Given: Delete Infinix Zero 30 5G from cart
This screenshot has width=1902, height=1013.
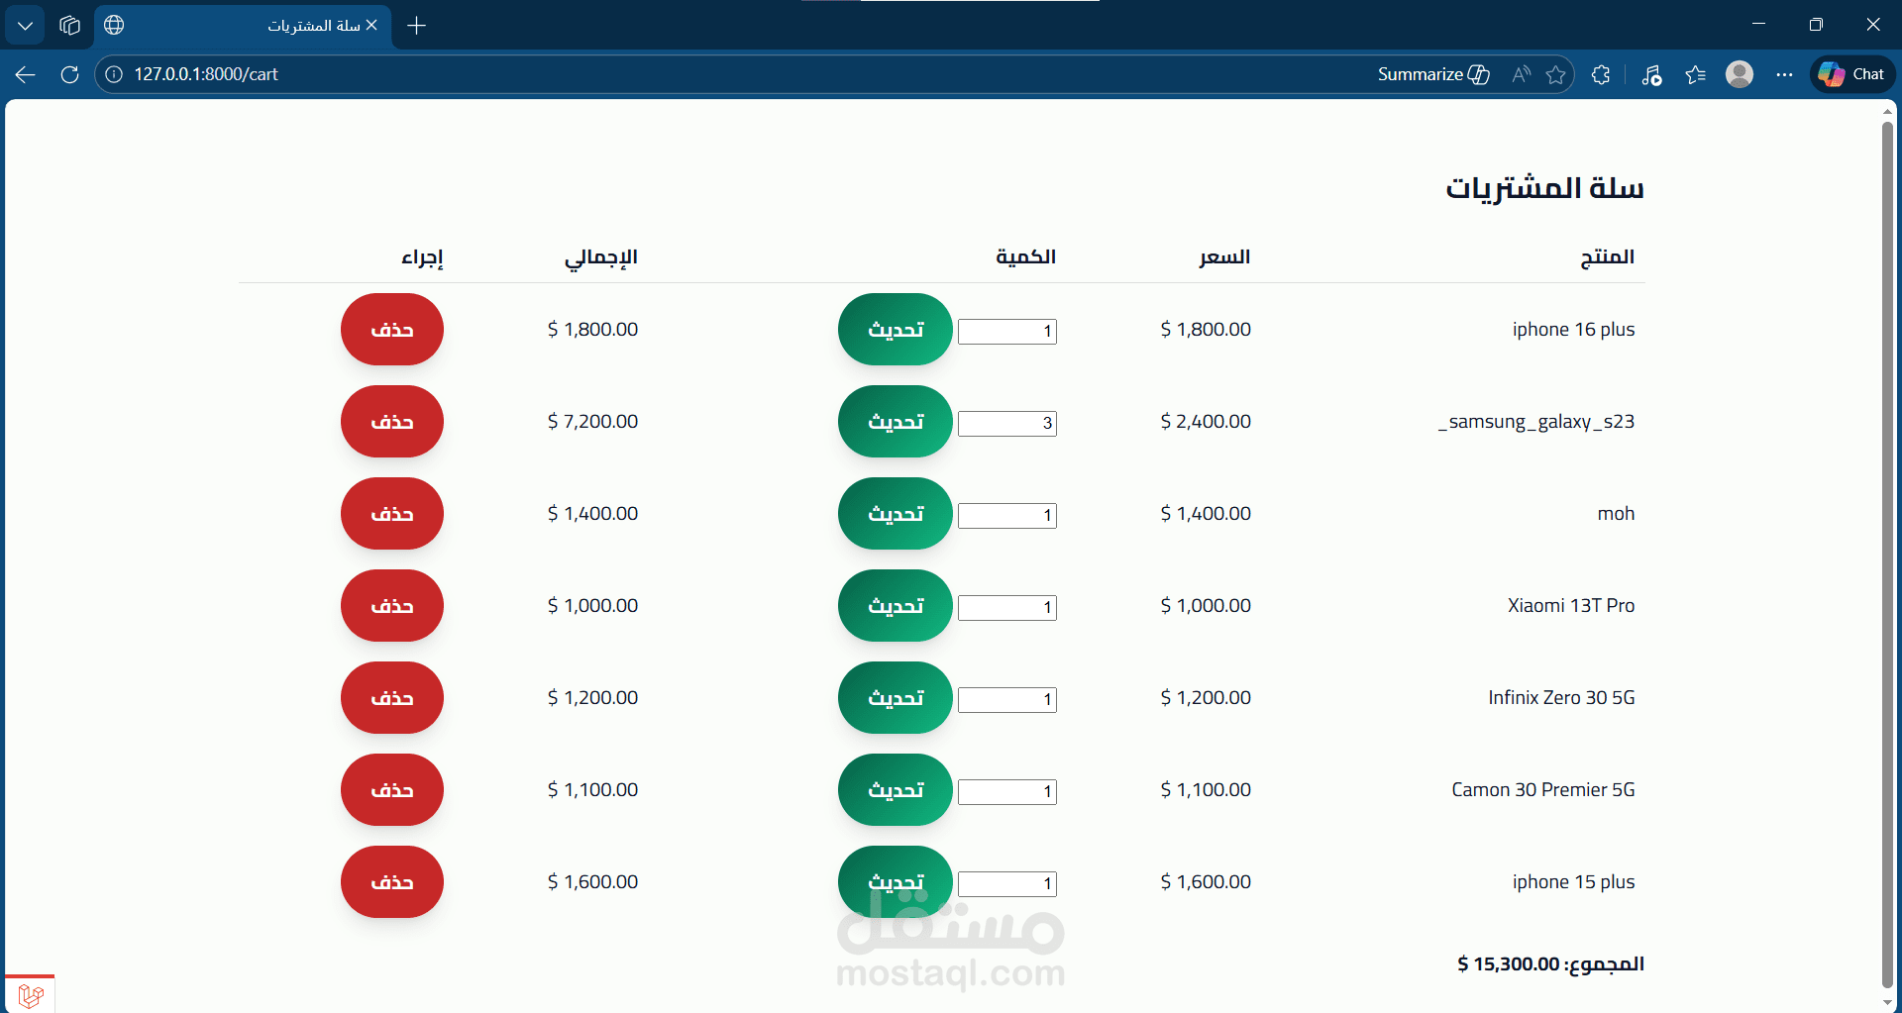Looking at the screenshot, I should [x=392, y=698].
